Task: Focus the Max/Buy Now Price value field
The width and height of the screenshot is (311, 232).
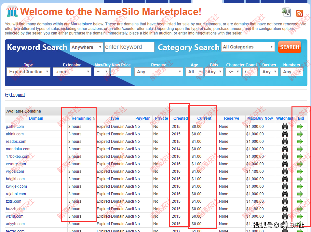Action: (121, 72)
